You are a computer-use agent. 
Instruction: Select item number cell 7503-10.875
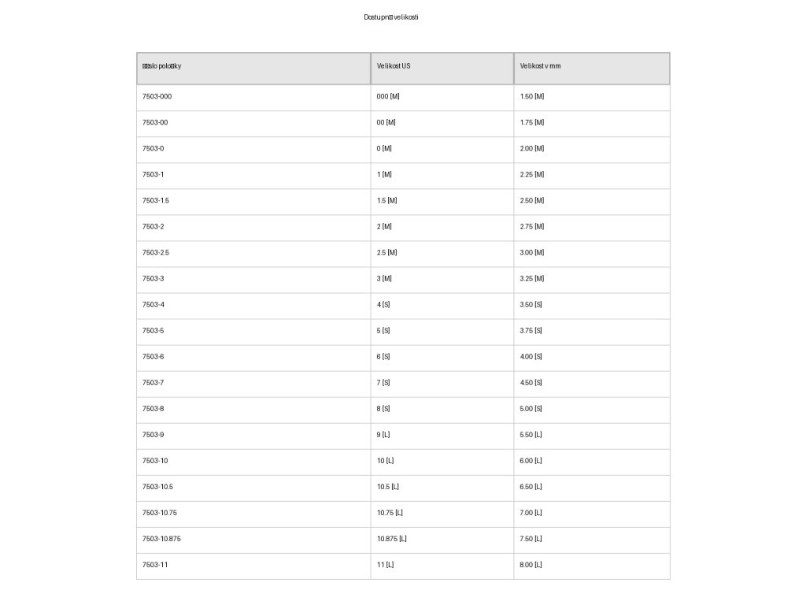161,538
